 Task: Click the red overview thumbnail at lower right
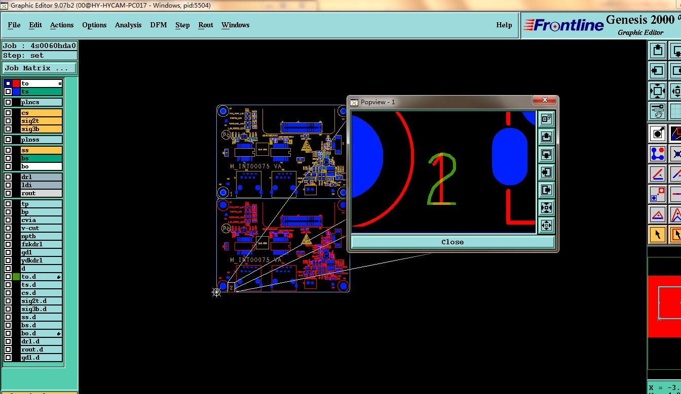[664, 306]
